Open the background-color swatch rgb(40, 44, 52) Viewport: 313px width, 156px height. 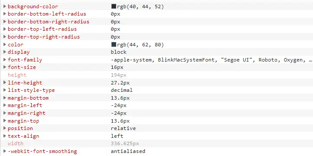pyautogui.click(x=114, y=6)
